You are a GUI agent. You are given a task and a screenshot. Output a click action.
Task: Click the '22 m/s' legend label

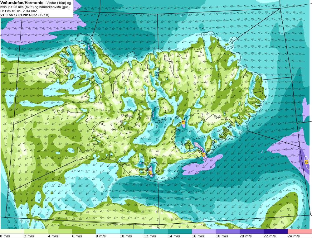[x=270, y=236]
